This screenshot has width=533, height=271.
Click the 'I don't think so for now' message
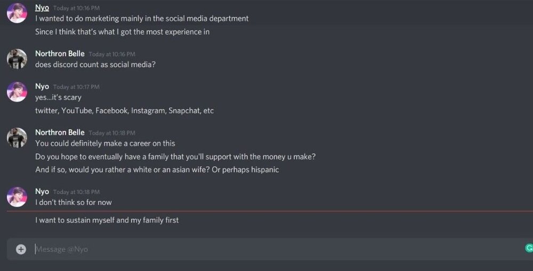(74, 202)
